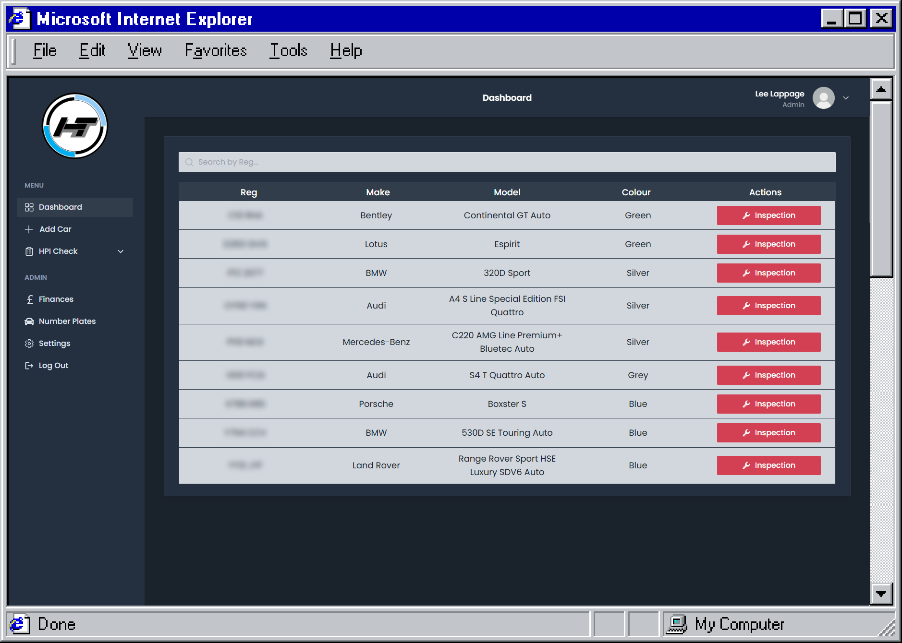
Task: Click Inspection for the Land Rover Range Rover
Action: coord(768,465)
